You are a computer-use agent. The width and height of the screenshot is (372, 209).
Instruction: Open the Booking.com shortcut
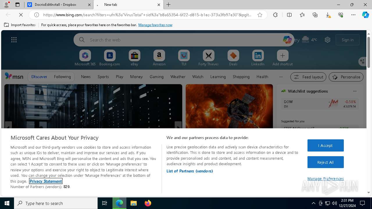[x=110, y=58]
